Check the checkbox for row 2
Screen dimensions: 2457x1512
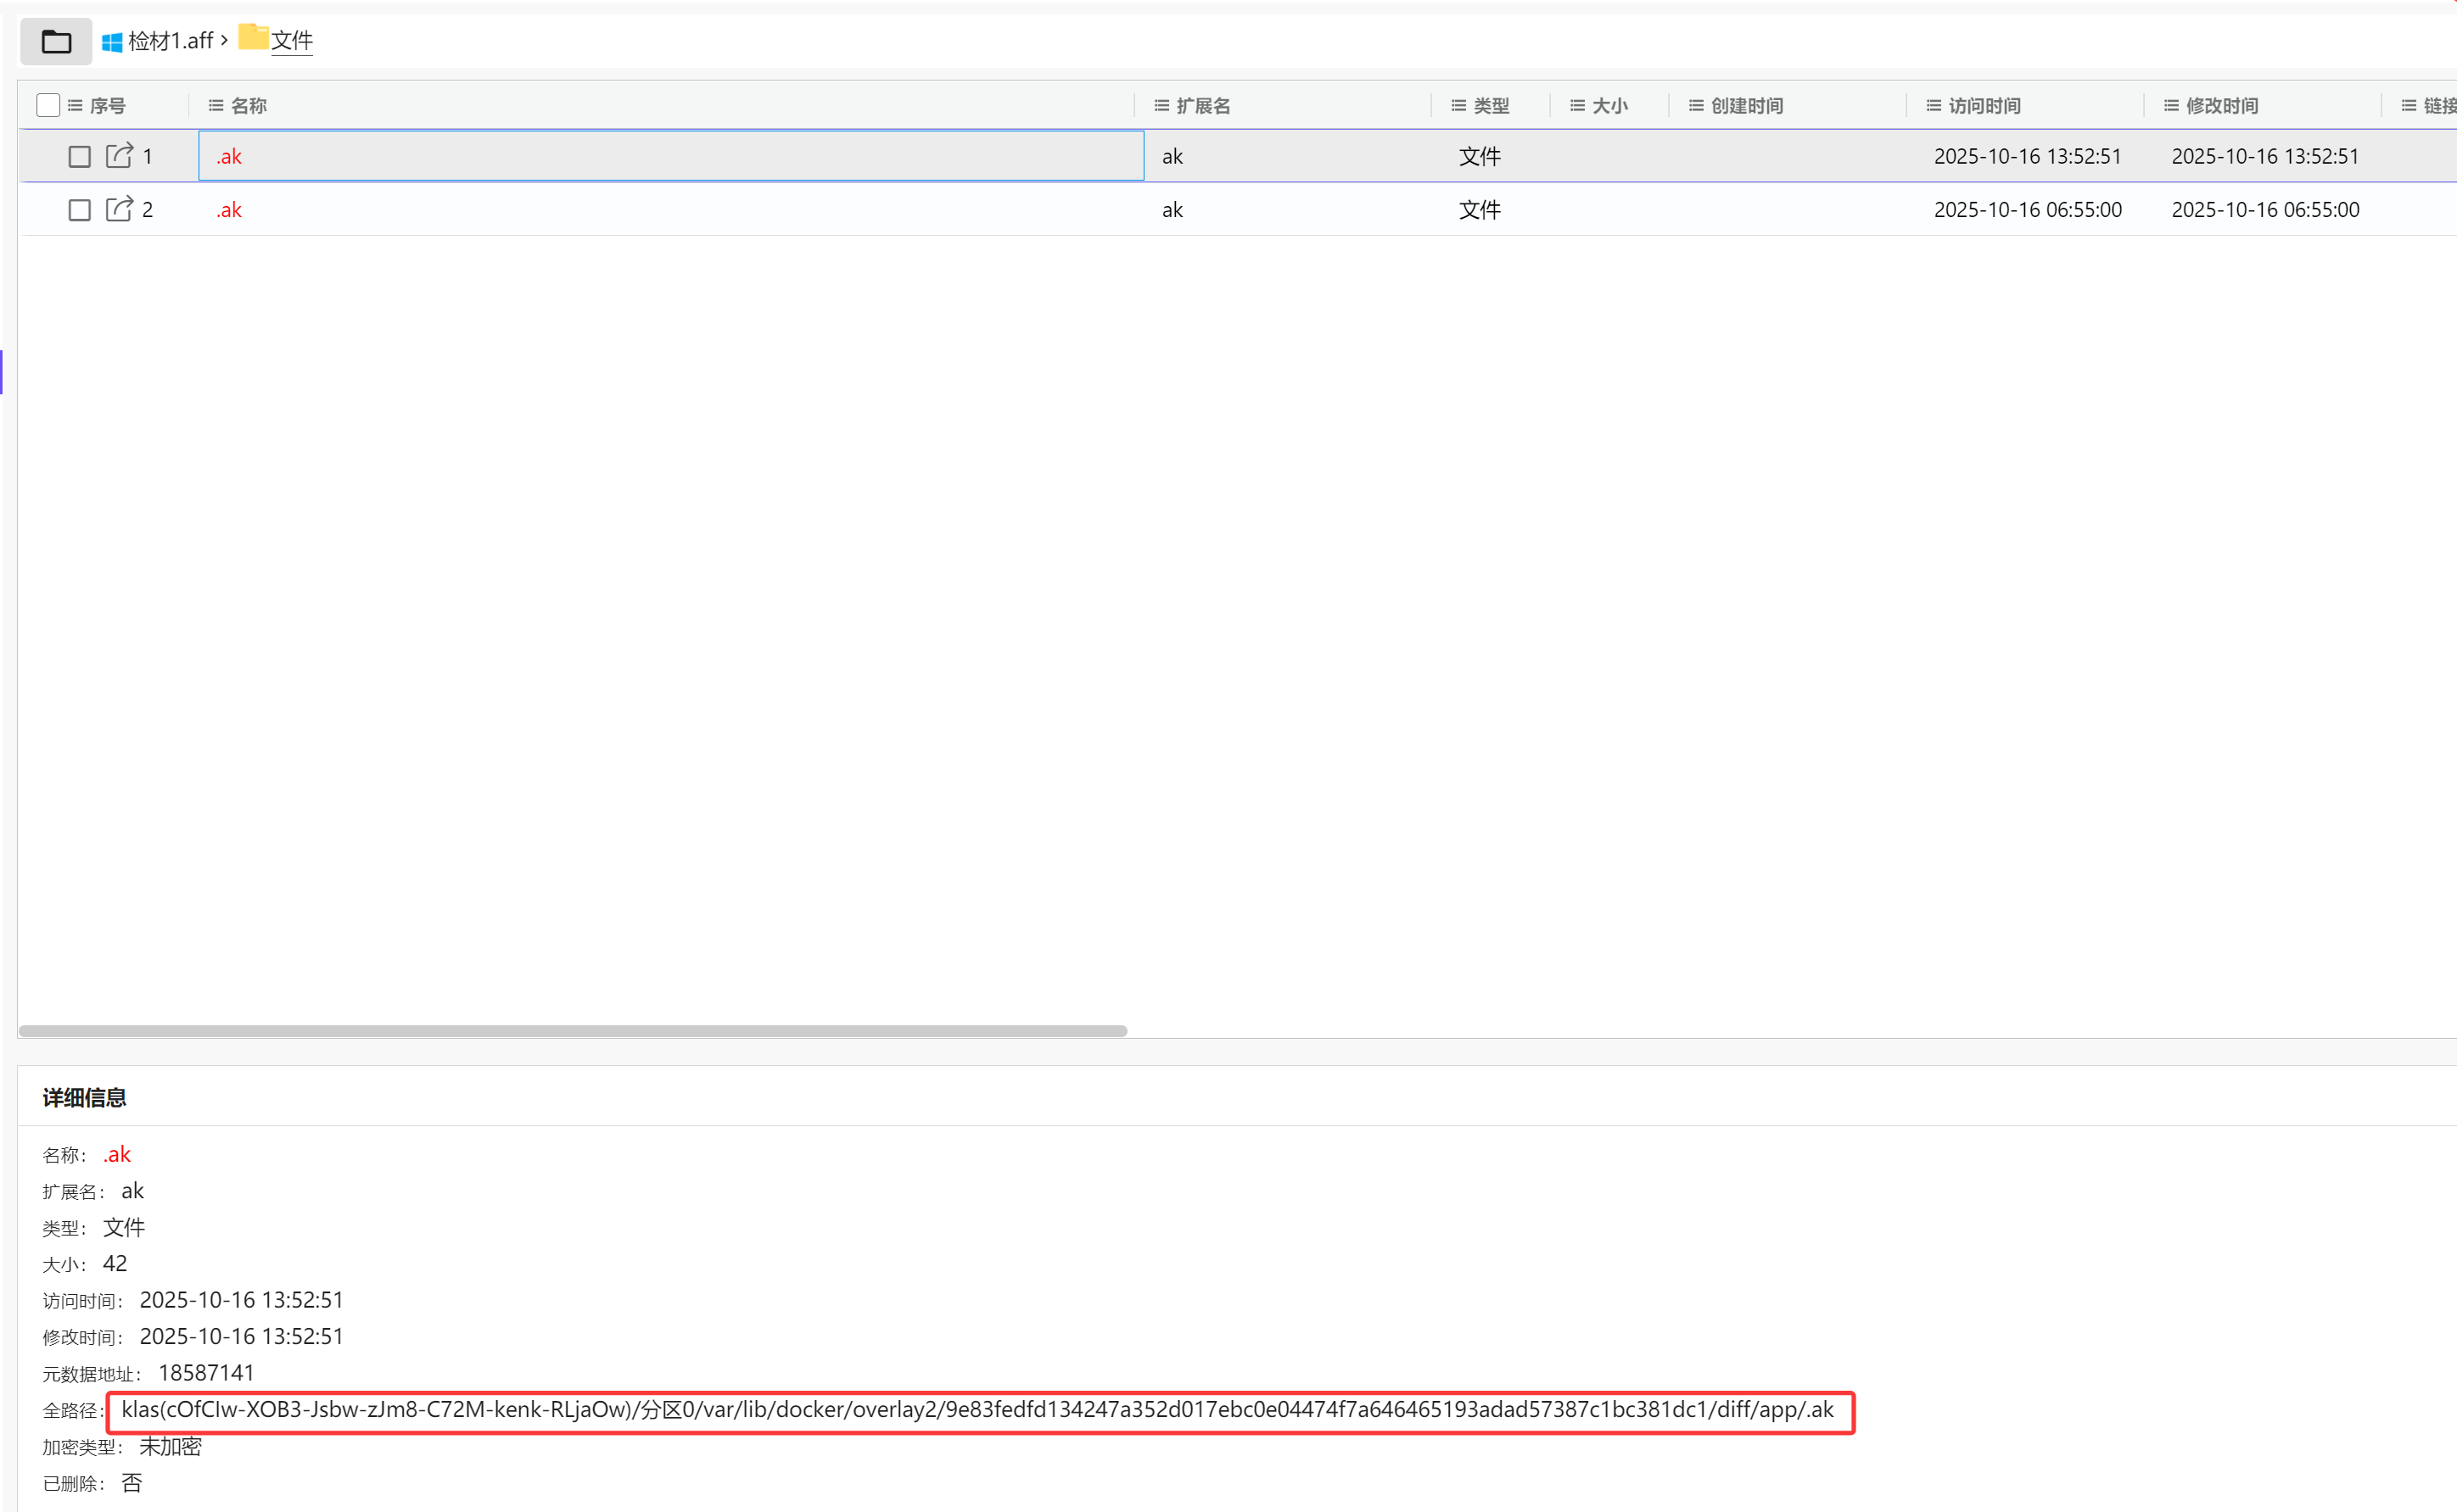79,210
